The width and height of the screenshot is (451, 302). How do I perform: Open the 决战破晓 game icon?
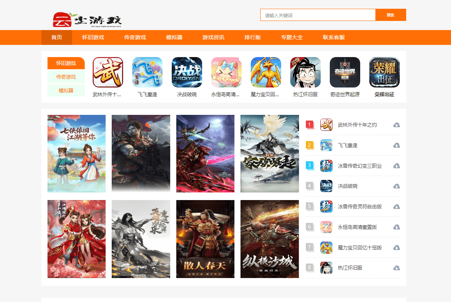[187, 72]
